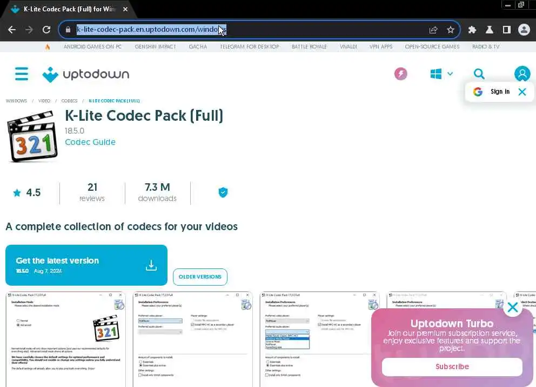Click the Uptodown user account icon
The width and height of the screenshot is (536, 387).
pyautogui.click(x=522, y=74)
